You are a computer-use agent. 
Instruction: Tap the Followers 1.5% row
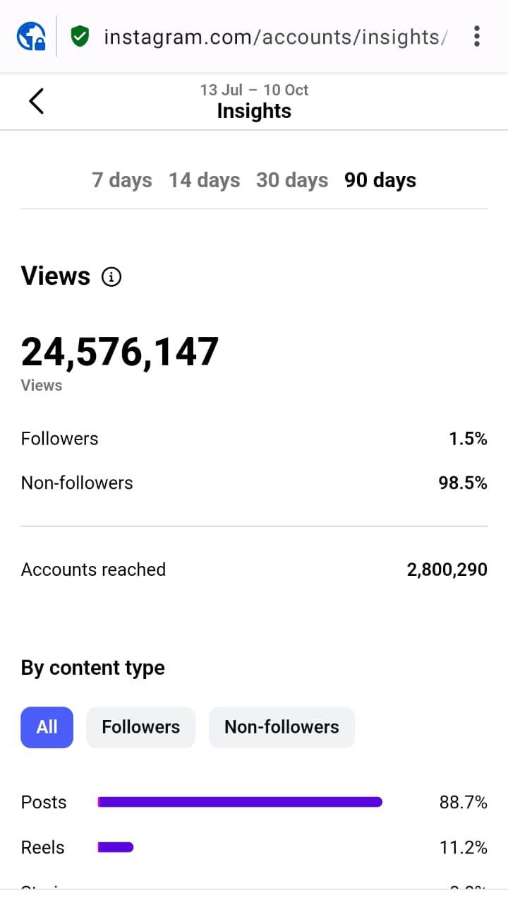(x=254, y=439)
